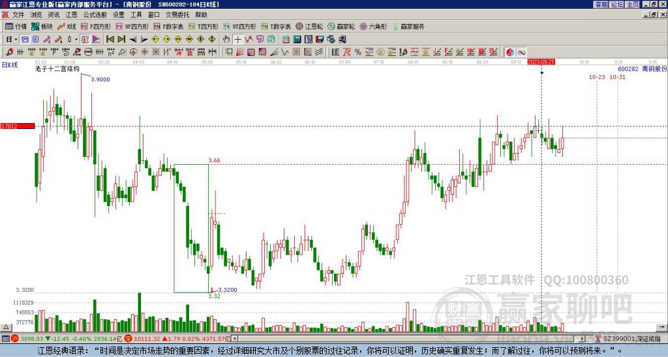Click horizontal scrollbar left arrow
668x357 pixels.
(x=235, y=339)
